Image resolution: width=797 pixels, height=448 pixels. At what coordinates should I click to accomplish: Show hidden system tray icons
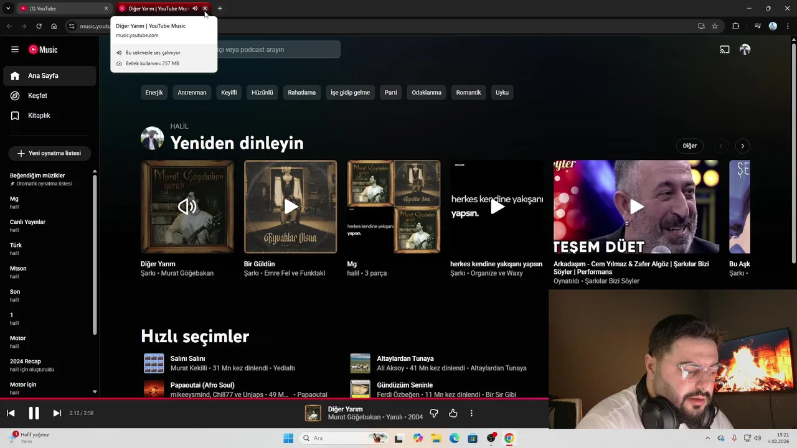point(708,438)
